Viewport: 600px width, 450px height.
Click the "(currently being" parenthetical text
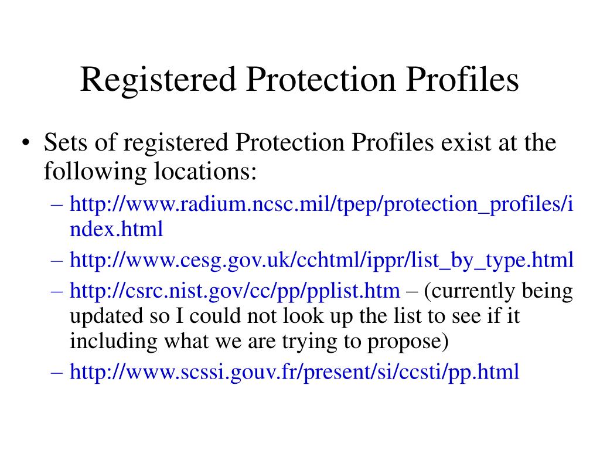(498, 291)
